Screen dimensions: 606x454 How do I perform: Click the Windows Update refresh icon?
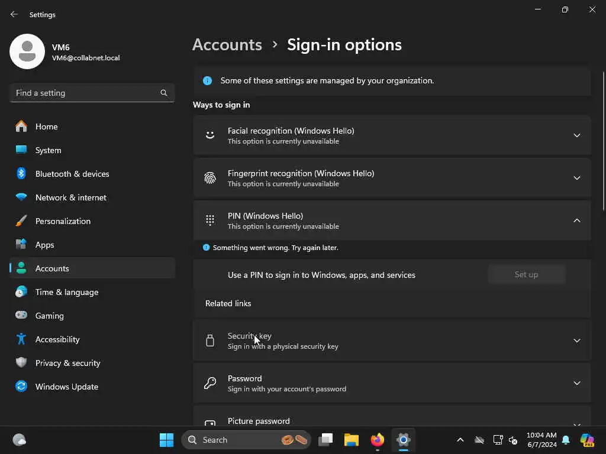21,386
